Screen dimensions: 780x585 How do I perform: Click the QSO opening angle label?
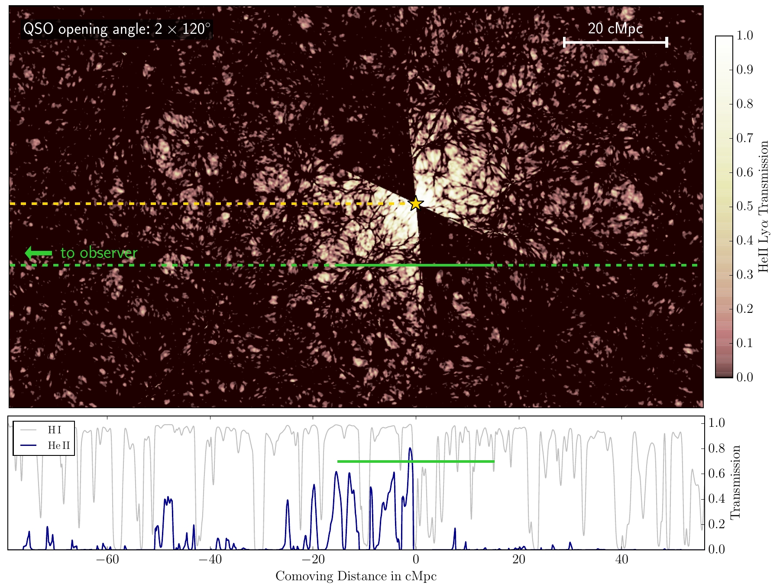[x=117, y=29]
